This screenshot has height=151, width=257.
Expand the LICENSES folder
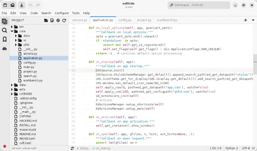[12, 94]
